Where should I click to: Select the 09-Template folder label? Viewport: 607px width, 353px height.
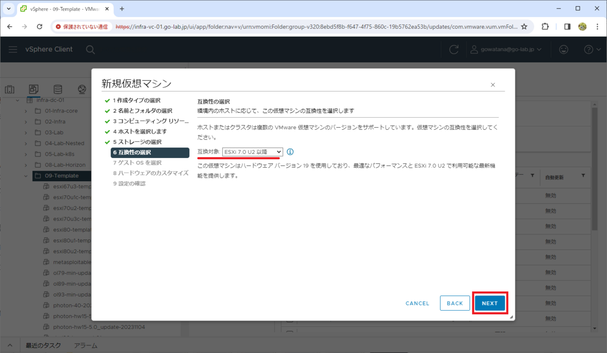click(62, 176)
